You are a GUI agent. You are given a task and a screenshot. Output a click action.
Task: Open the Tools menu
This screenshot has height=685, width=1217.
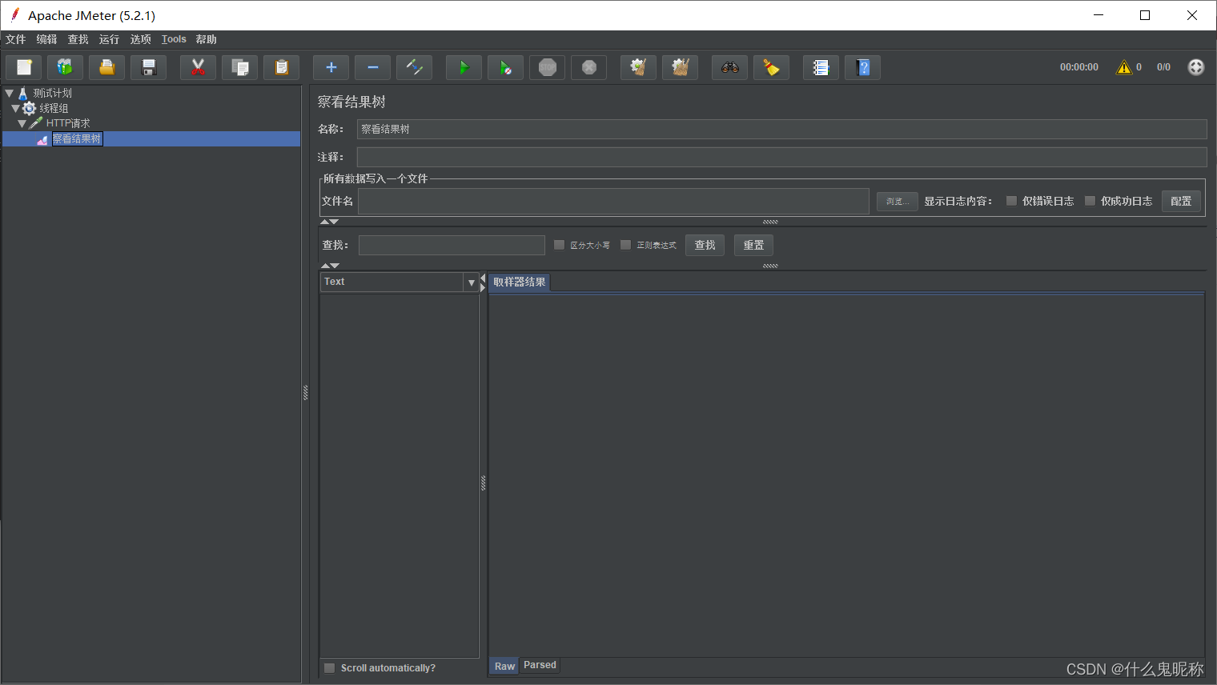(x=174, y=39)
